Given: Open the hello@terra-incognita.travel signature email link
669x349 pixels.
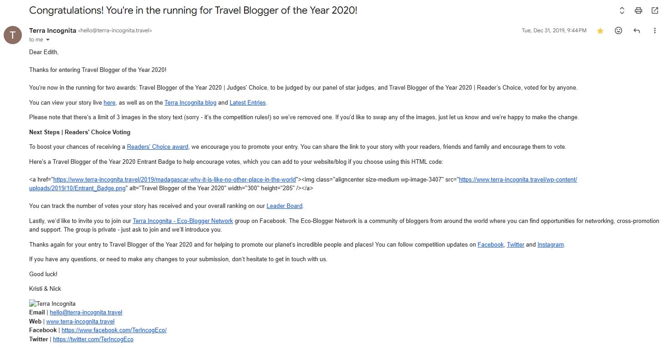Looking at the screenshot, I should [x=86, y=313].
